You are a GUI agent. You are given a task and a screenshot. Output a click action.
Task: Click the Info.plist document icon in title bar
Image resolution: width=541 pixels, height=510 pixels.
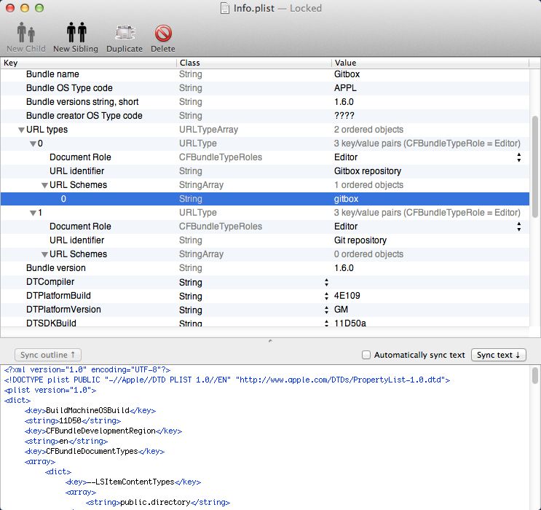(225, 8)
